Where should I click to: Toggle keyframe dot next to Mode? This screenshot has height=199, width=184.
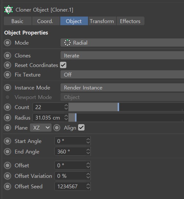click(x=8, y=43)
